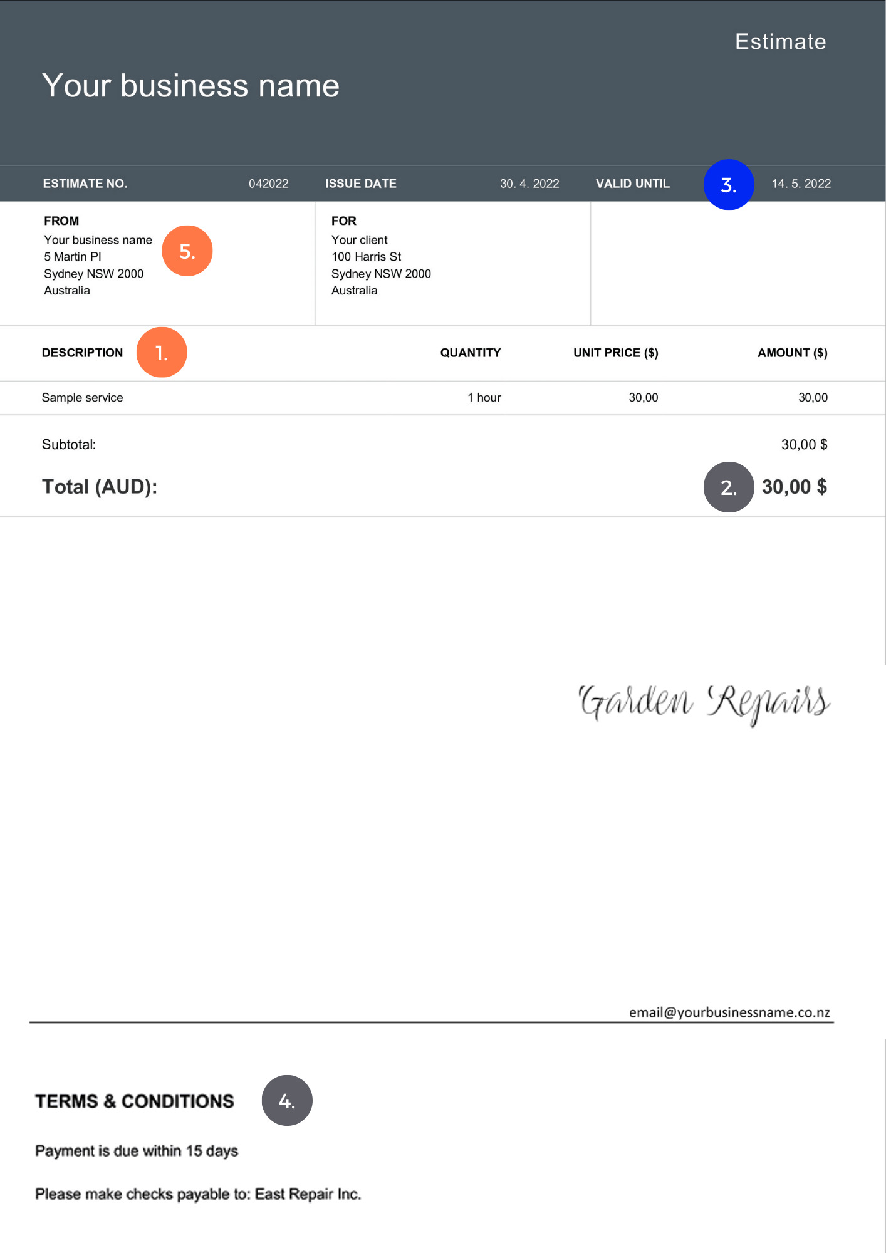886x1253 pixels.
Task: Select the bold total 30,00 $
Action: [x=795, y=487]
